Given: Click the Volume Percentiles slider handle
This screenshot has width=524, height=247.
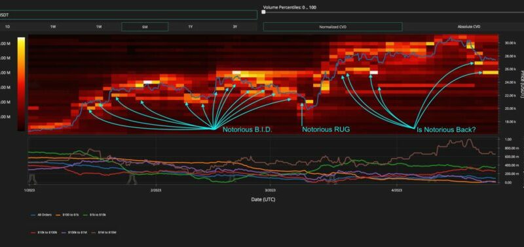Looking at the screenshot, I should point(263,12).
